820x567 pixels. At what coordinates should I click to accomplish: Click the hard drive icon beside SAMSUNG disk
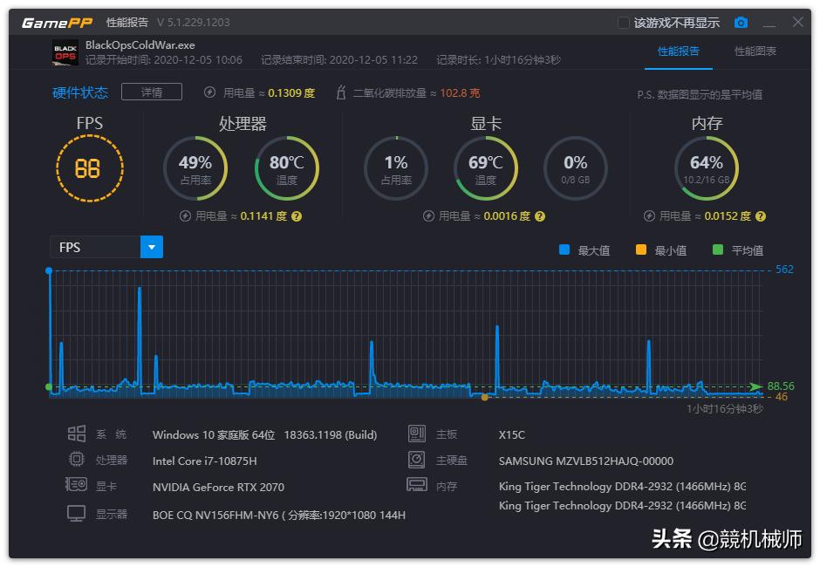coord(417,460)
